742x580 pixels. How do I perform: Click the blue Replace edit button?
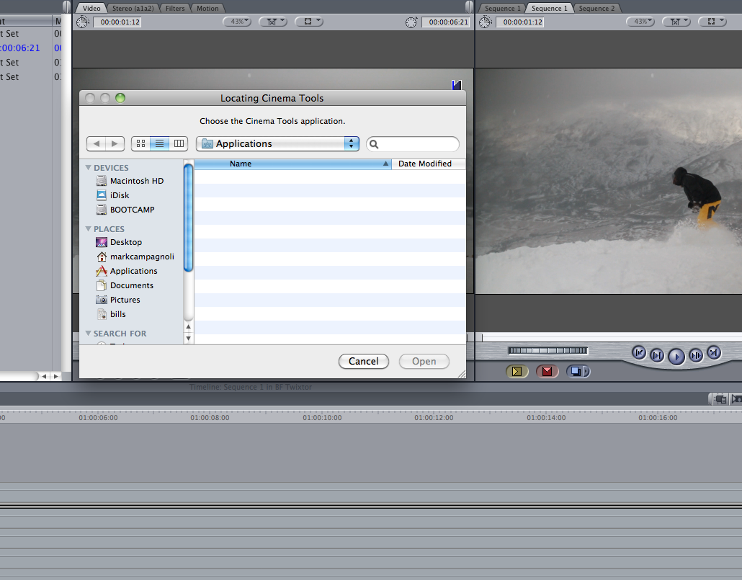click(575, 371)
